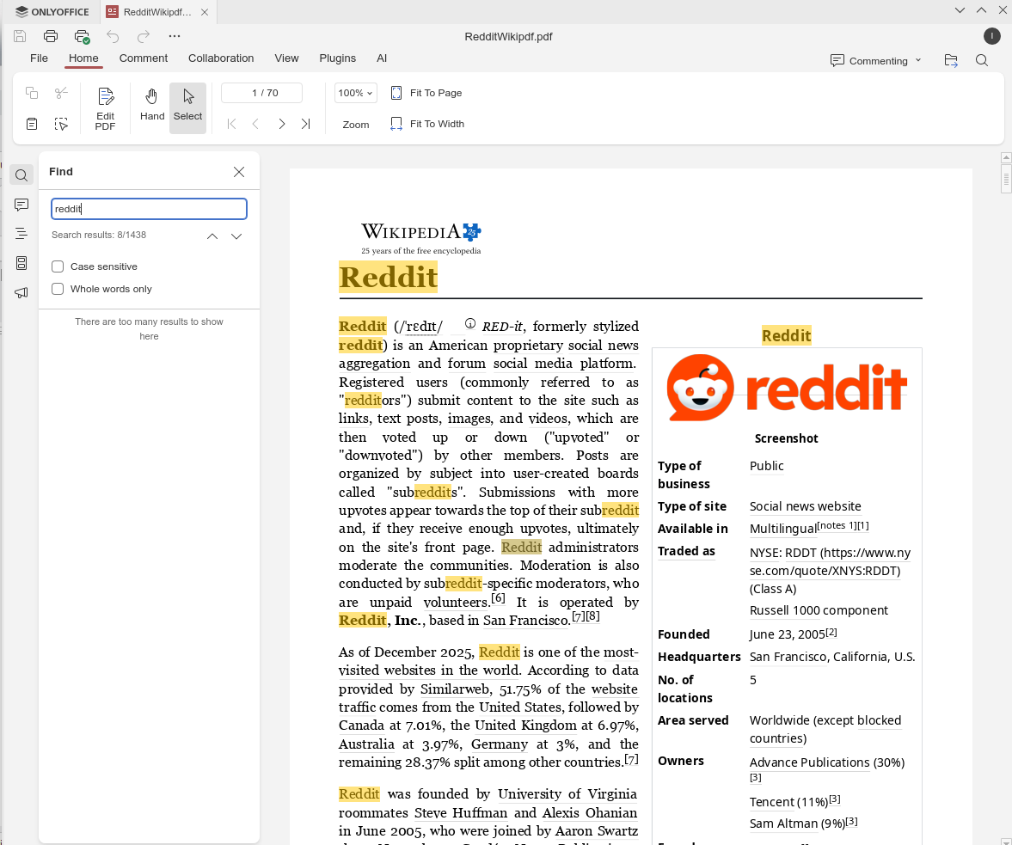Click the vertical scrollbar handle

pyautogui.click(x=1005, y=180)
